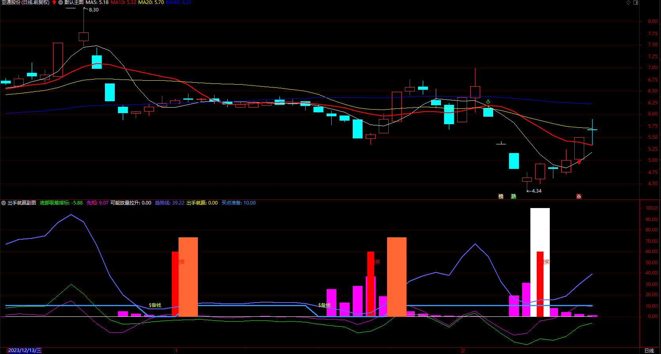Click month marker 2 on the time axis
Image resolution: width=661 pixels, height=354 pixels.
[463, 351]
